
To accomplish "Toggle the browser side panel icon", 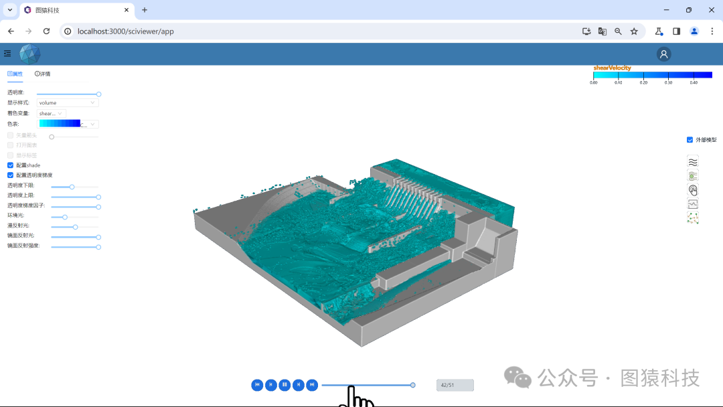I will (676, 31).
